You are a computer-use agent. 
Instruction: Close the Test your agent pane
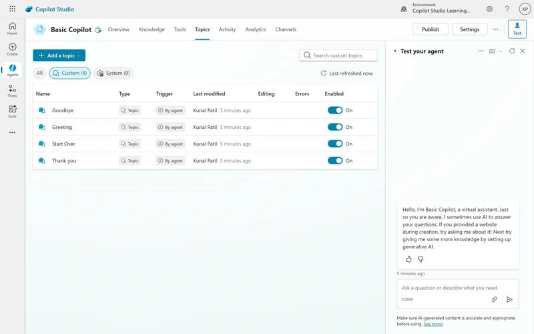(523, 51)
